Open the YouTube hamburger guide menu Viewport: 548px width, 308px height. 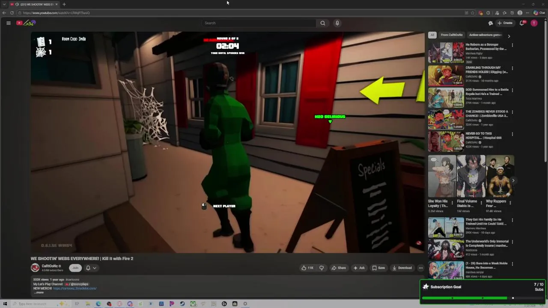[8, 23]
